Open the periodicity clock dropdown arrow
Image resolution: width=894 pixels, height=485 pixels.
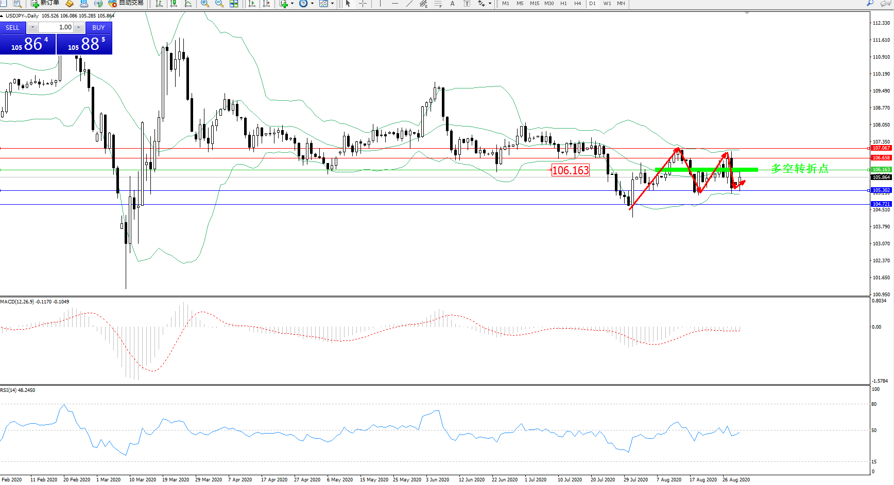[x=312, y=4]
